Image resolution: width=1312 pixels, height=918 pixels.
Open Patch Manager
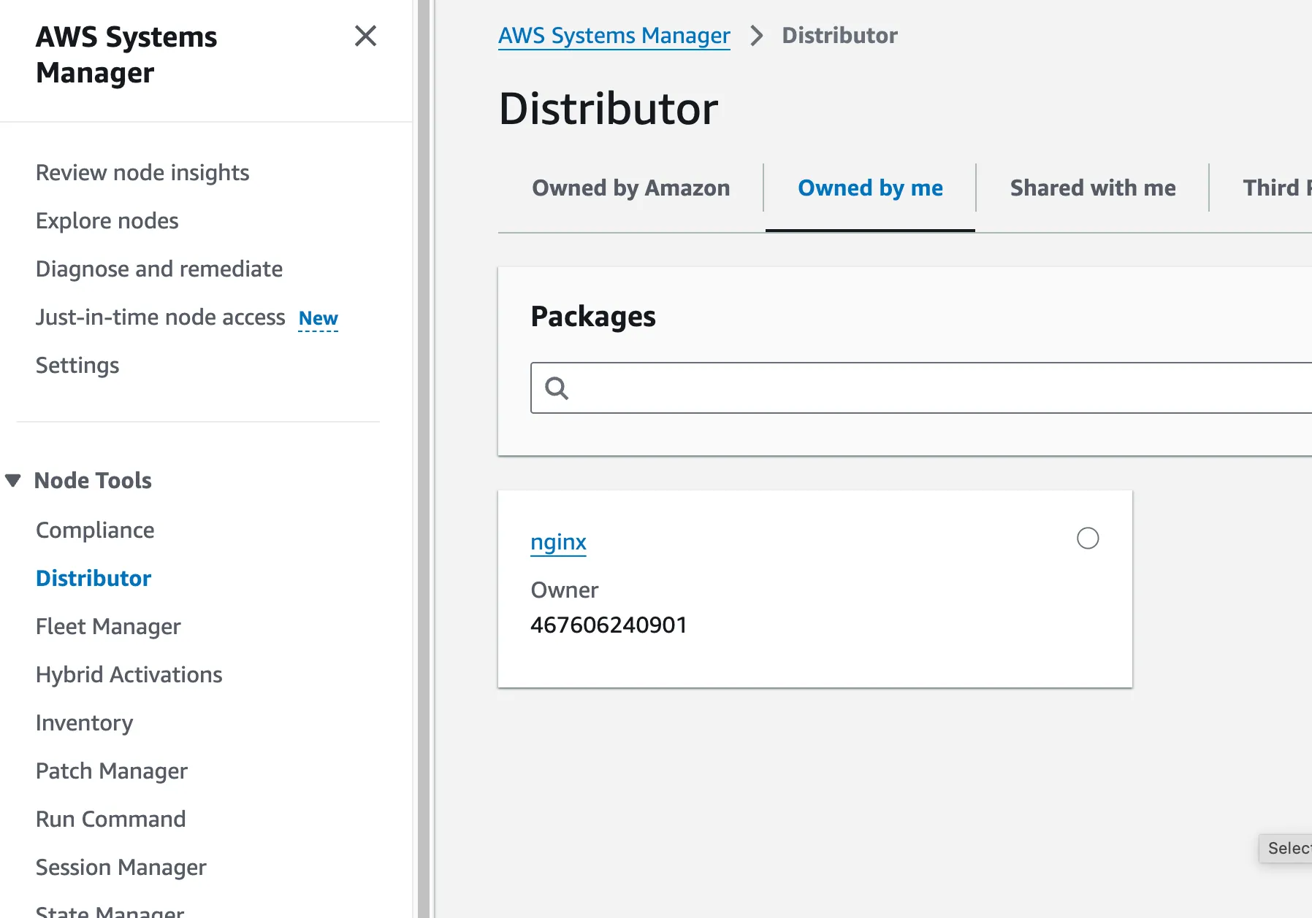coord(112,771)
